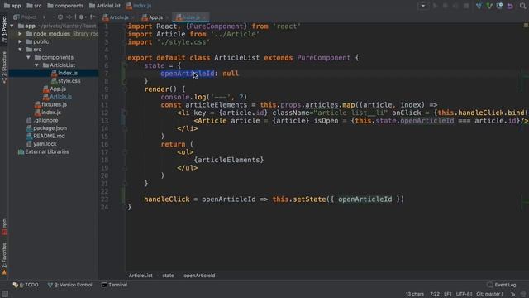This screenshot has width=529, height=298.
Task: Click line number 23 in gutter
Action: (105, 199)
